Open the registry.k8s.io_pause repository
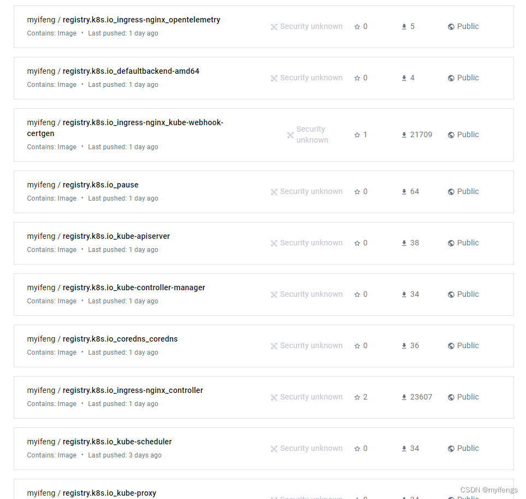This screenshot has width=526, height=499. (x=101, y=185)
